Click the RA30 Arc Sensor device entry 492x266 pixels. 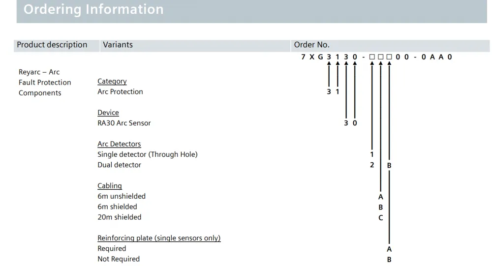tap(124, 123)
